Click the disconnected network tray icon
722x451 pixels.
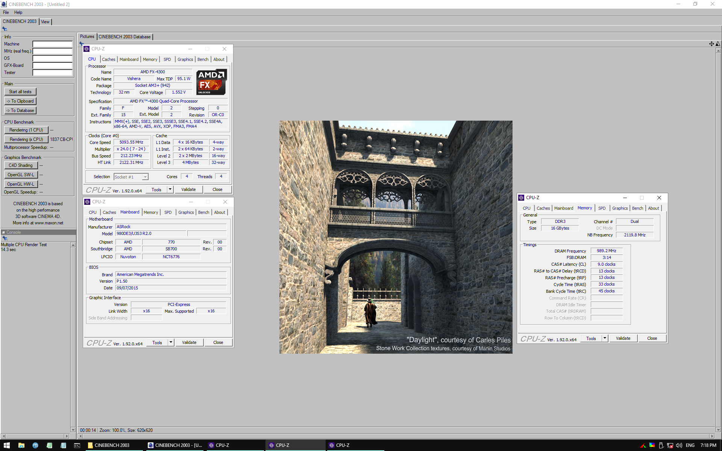[x=670, y=445]
